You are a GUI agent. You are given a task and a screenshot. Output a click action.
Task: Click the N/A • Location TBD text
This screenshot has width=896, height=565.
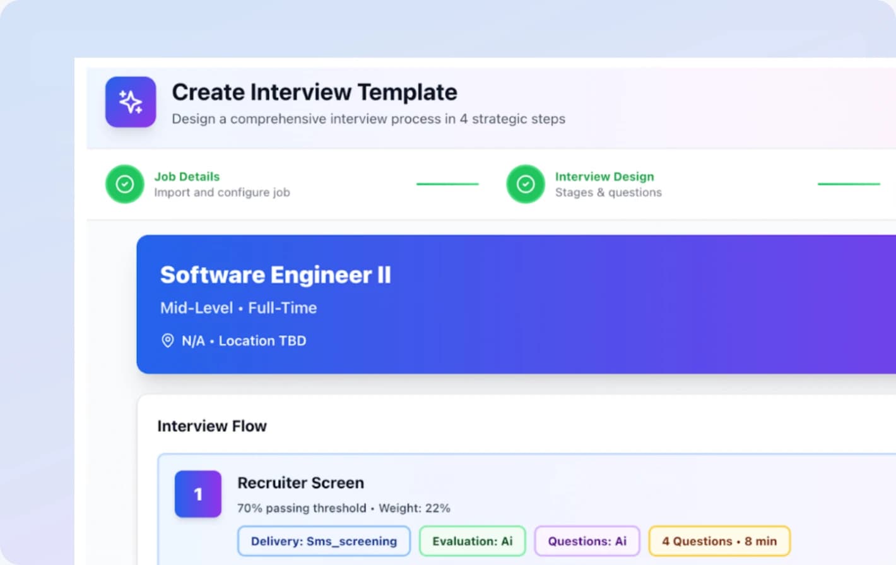click(244, 341)
